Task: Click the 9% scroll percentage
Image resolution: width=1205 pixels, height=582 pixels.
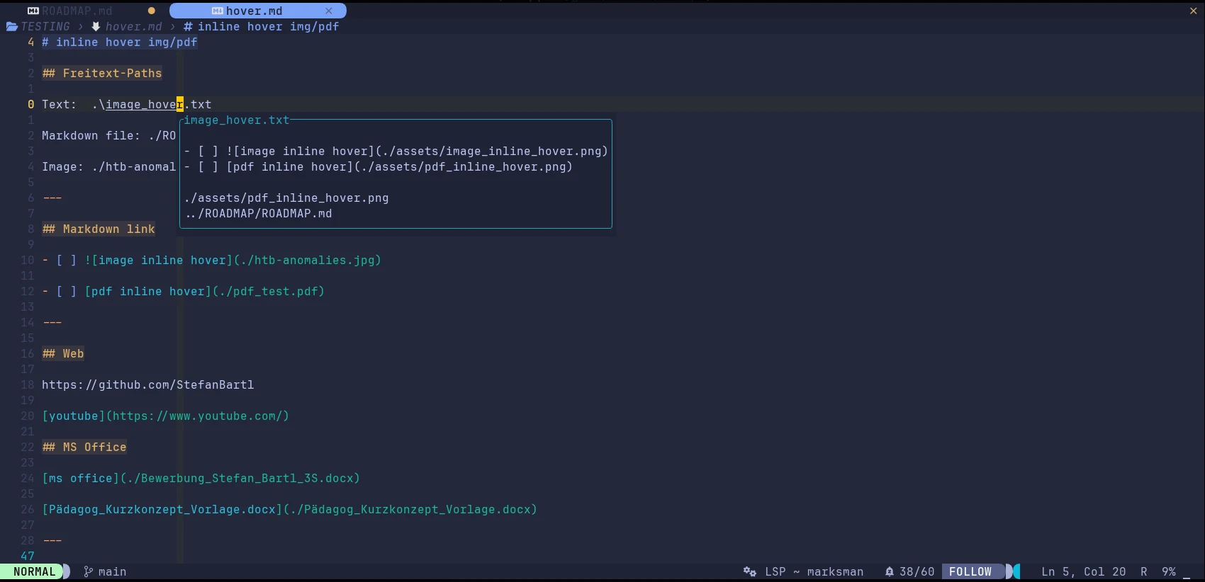Action: (1169, 571)
